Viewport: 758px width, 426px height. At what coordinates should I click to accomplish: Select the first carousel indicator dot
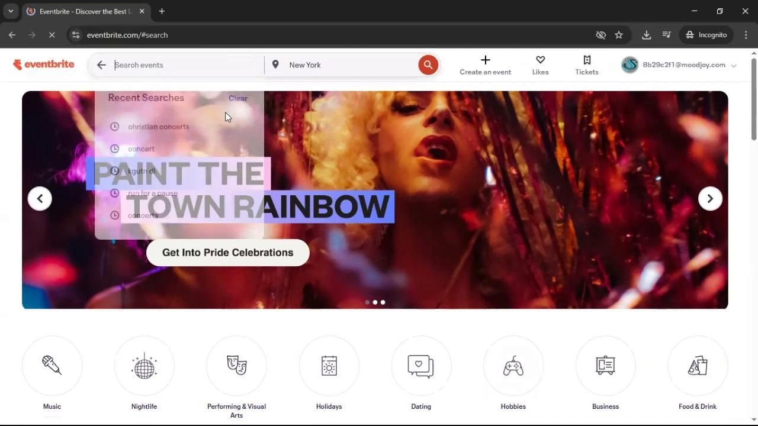pos(367,302)
